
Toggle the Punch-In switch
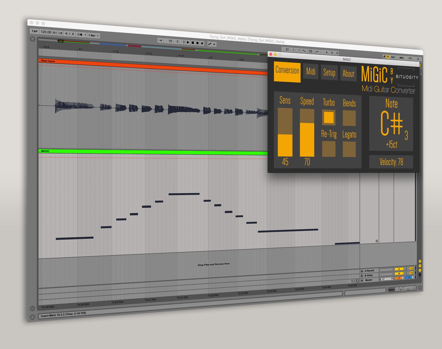[x=304, y=51]
